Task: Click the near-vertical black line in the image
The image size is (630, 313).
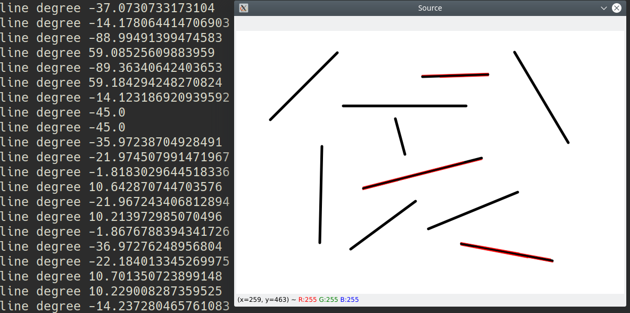Action: coord(321,194)
